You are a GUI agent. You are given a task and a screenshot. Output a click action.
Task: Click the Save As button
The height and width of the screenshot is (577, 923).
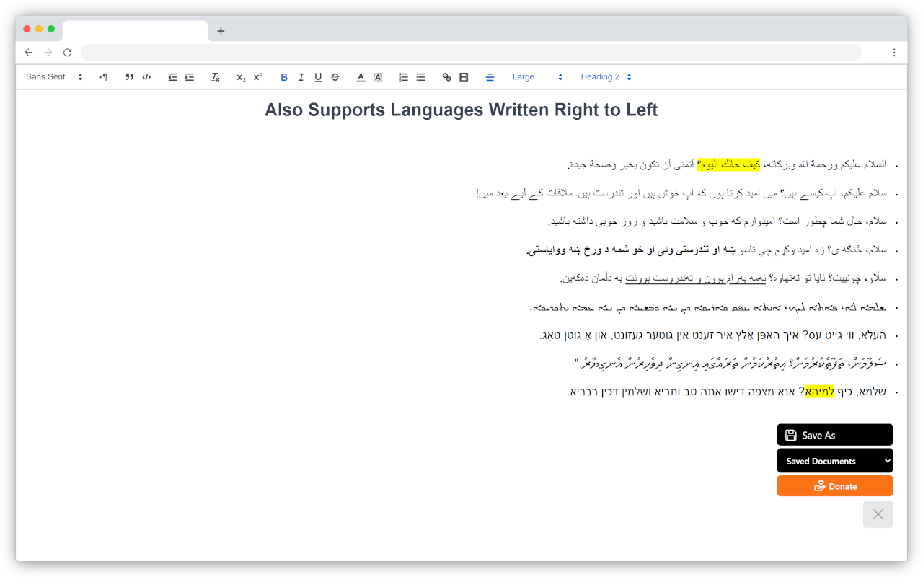pyautogui.click(x=834, y=435)
